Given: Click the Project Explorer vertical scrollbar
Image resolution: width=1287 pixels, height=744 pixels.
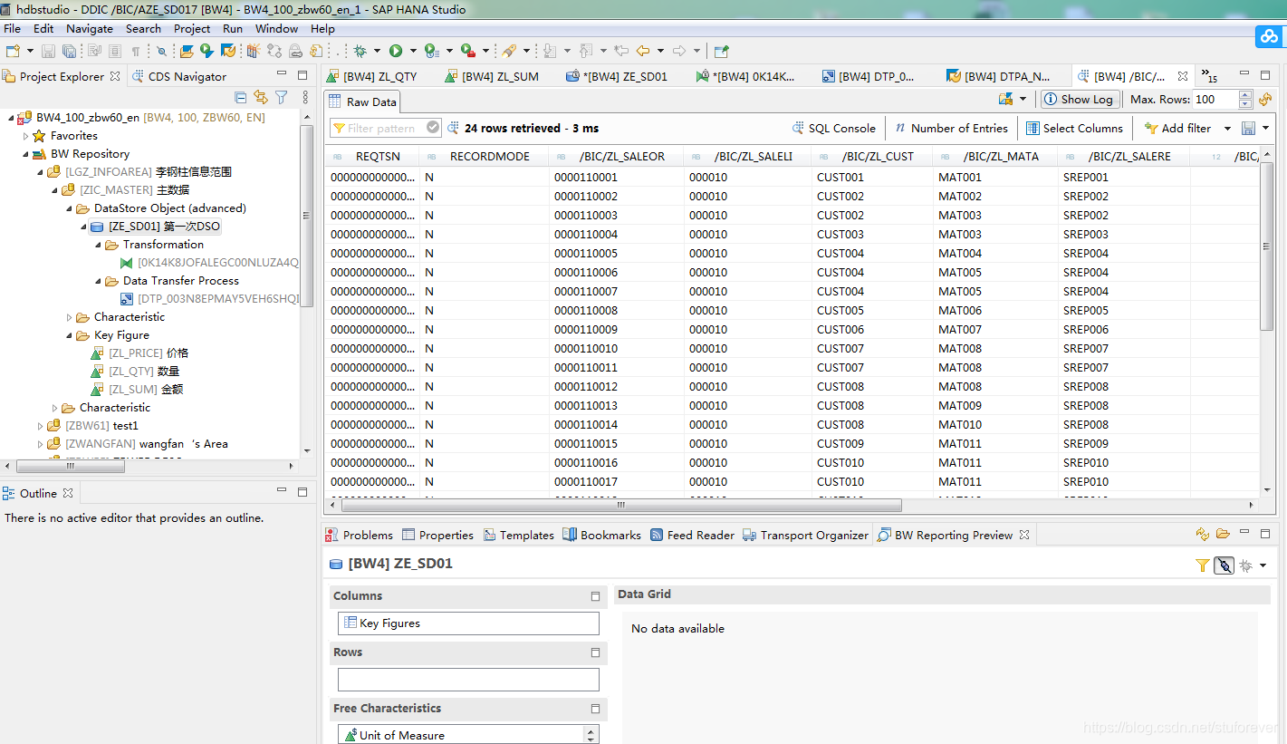Looking at the screenshot, I should click(x=308, y=217).
